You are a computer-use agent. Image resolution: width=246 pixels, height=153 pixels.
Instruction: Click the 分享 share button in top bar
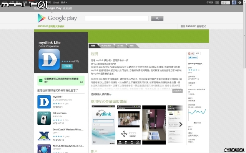(226, 3)
